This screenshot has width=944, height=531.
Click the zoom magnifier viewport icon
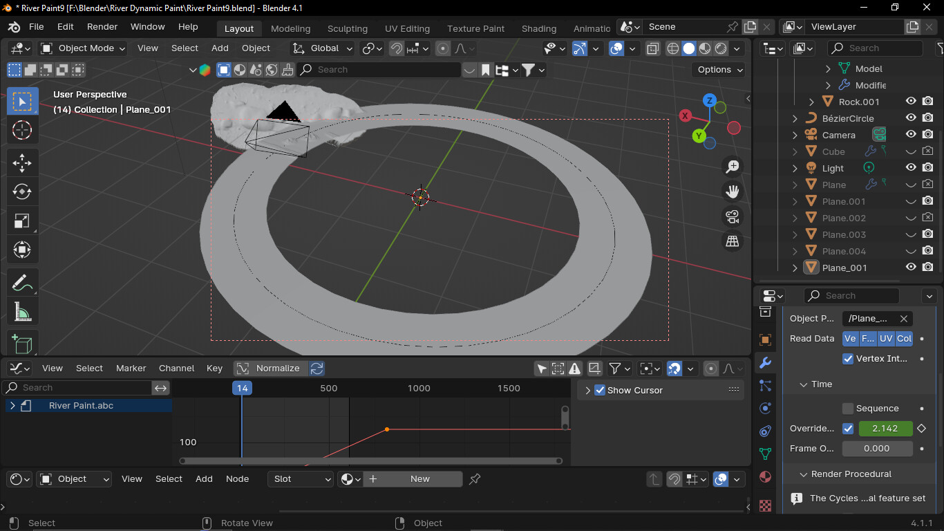(x=733, y=166)
